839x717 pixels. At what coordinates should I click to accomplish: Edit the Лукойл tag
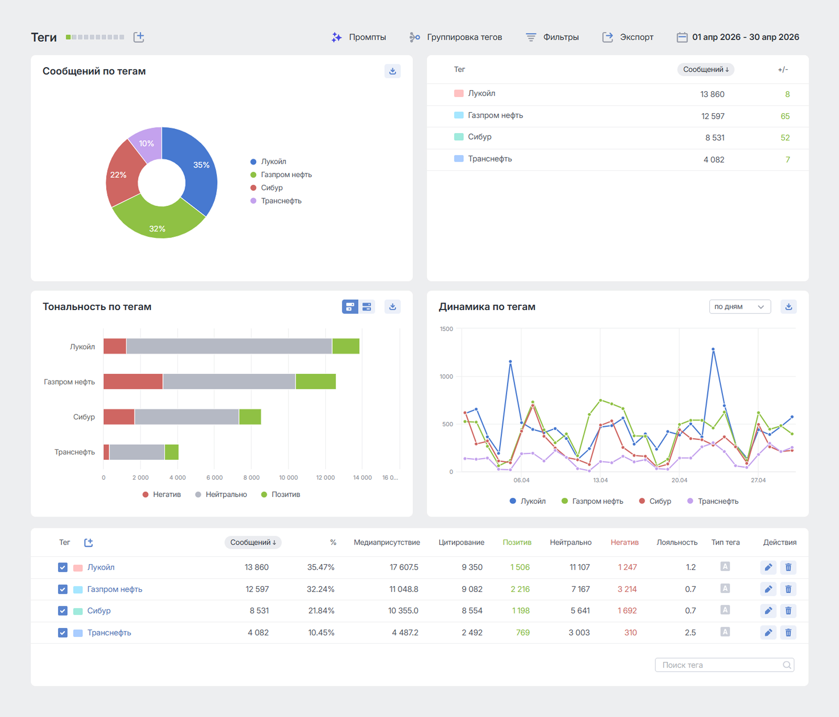tap(768, 567)
